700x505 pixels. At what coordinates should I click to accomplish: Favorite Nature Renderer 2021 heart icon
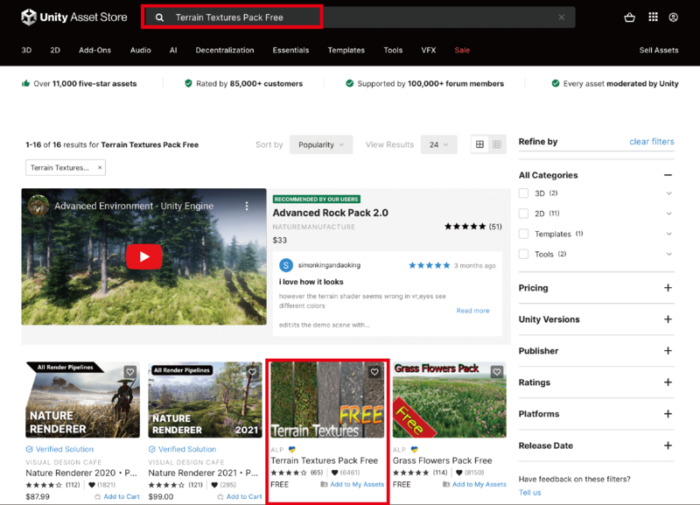pos(252,372)
